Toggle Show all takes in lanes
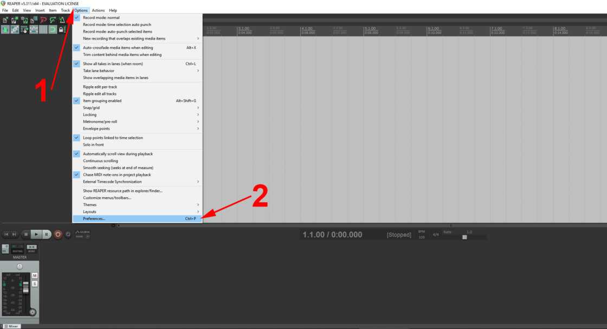 [137, 64]
